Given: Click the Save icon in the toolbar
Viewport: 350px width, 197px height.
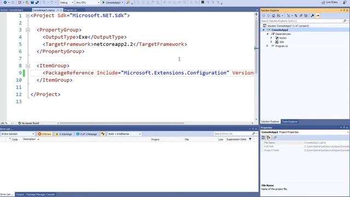Looking at the screenshot, I should [32, 2].
